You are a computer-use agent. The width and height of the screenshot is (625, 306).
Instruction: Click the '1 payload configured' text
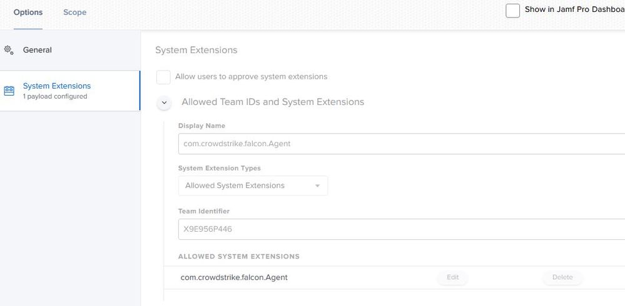pyautogui.click(x=55, y=96)
